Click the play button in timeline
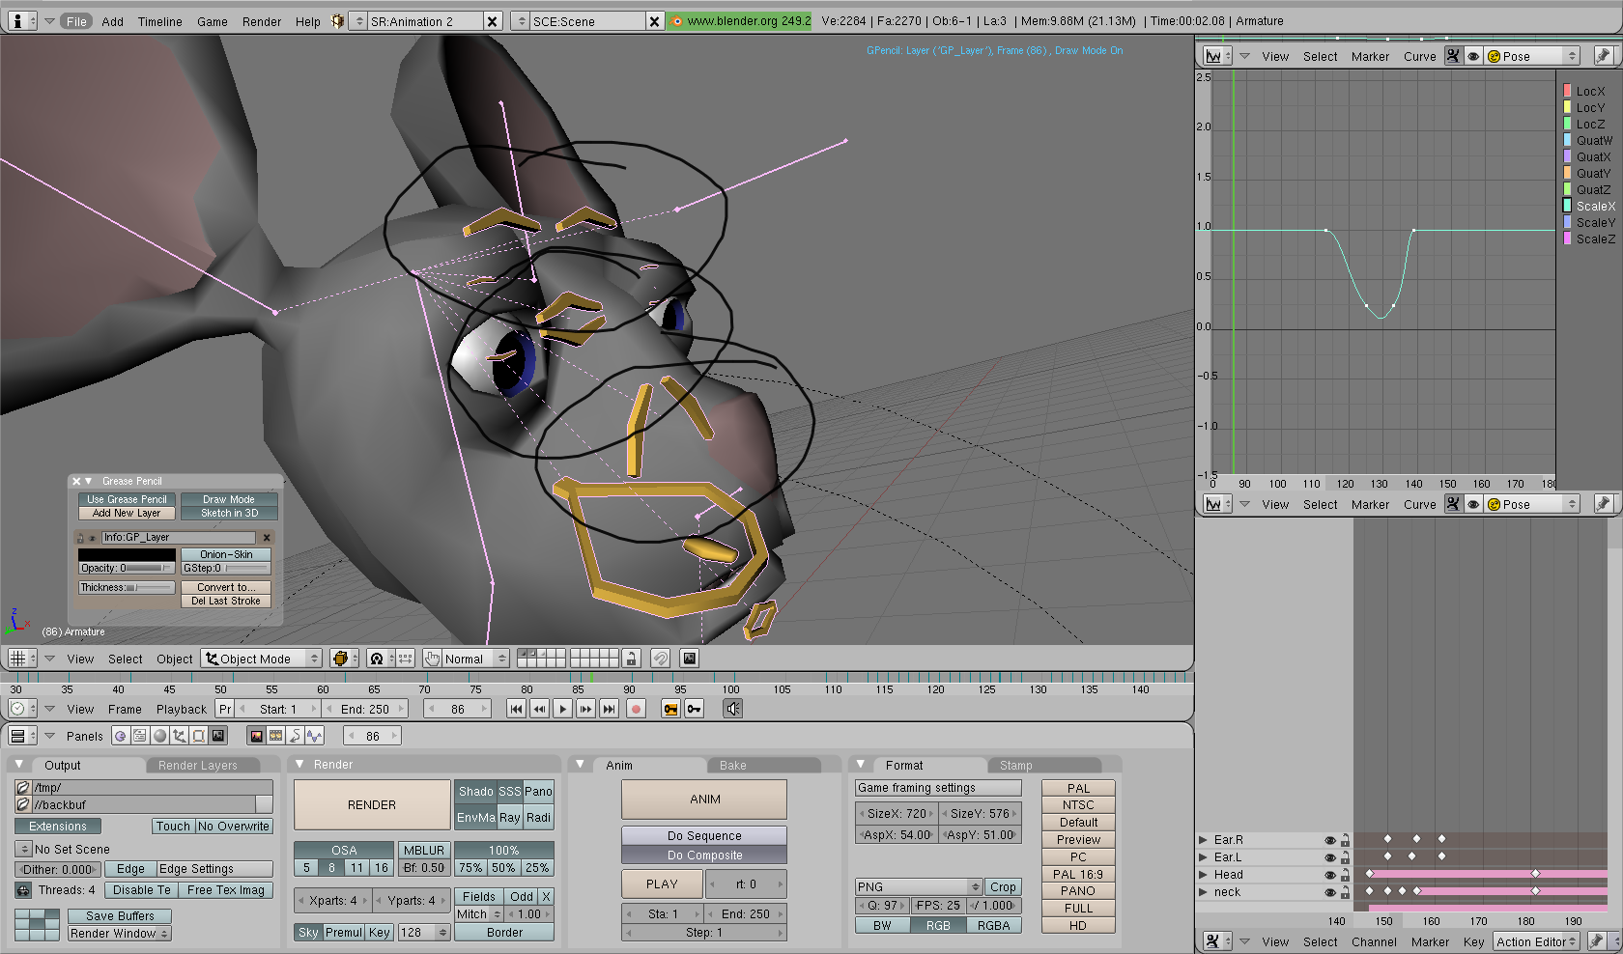 [562, 709]
